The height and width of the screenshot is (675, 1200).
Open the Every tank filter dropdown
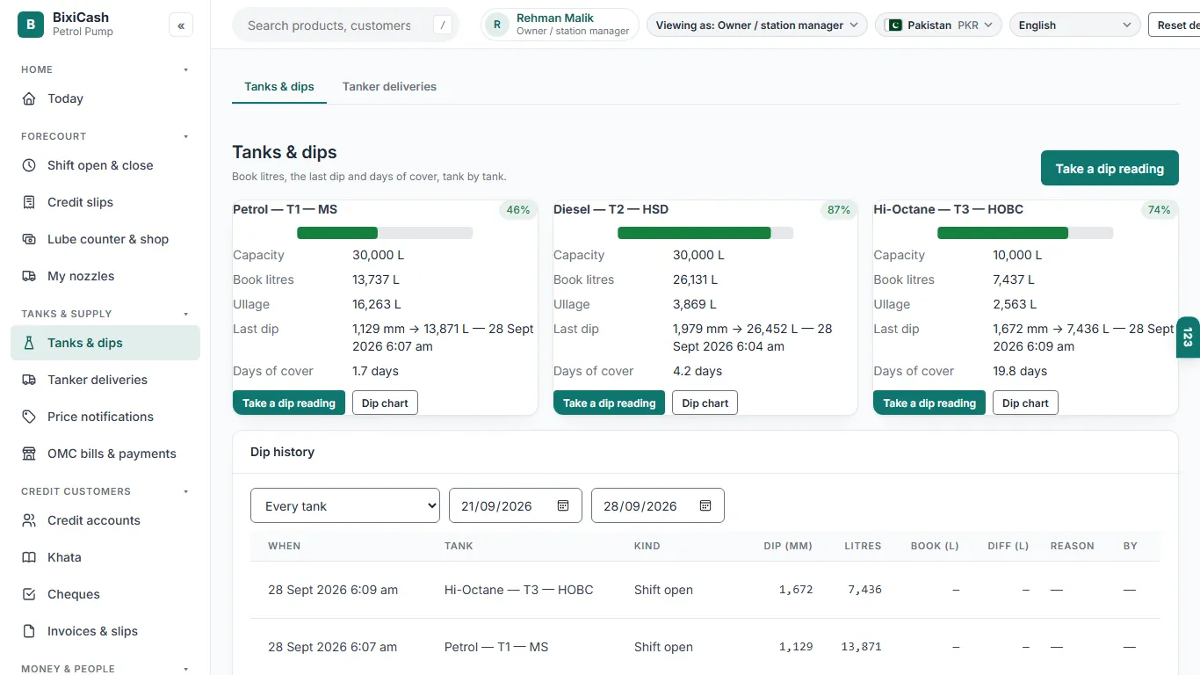(345, 505)
